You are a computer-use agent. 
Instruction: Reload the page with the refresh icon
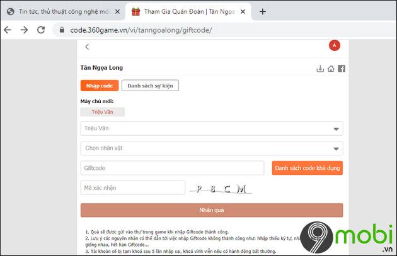coord(41,30)
